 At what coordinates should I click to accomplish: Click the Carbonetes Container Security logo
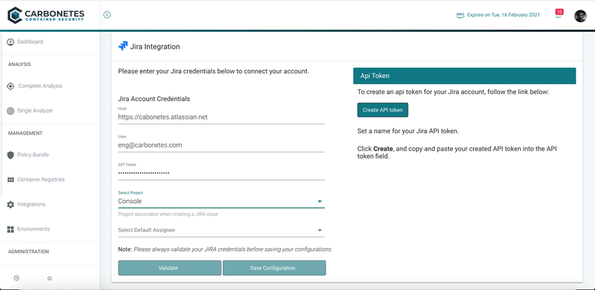pos(46,15)
